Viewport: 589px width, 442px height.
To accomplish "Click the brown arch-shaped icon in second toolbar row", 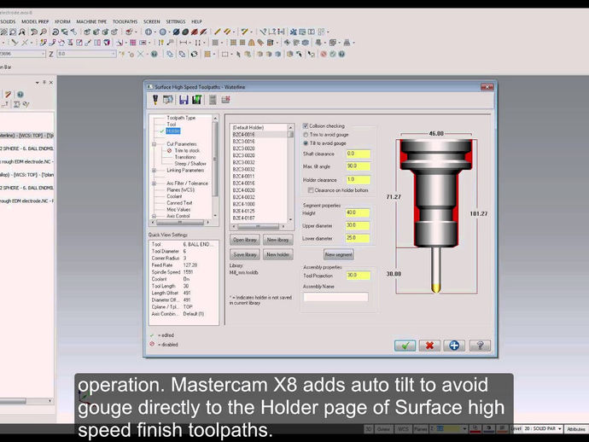I will [x=251, y=43].
